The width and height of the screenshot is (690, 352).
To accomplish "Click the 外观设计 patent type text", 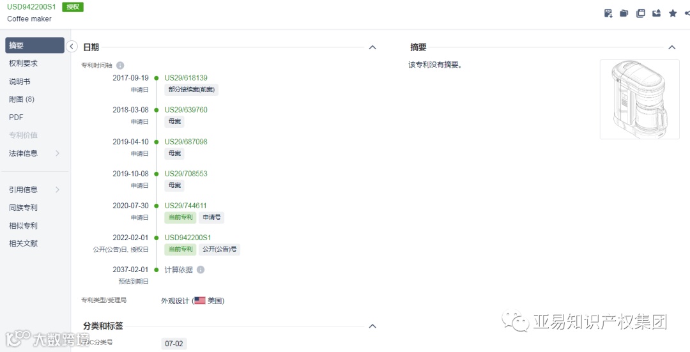I will pos(174,301).
